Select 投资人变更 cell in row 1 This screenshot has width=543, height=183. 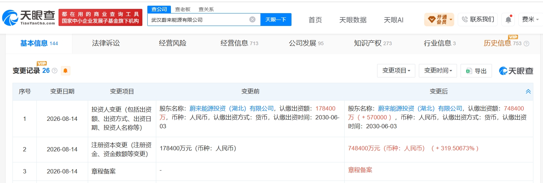click(122, 118)
